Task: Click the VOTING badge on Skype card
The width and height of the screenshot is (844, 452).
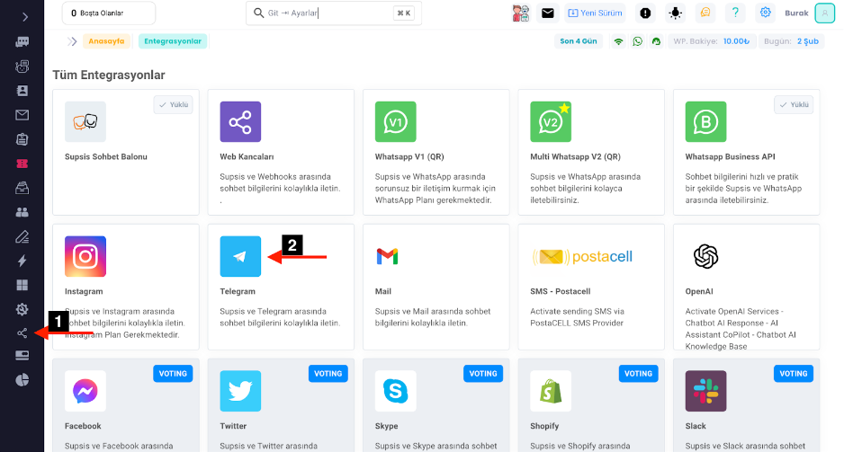Action: tap(483, 374)
